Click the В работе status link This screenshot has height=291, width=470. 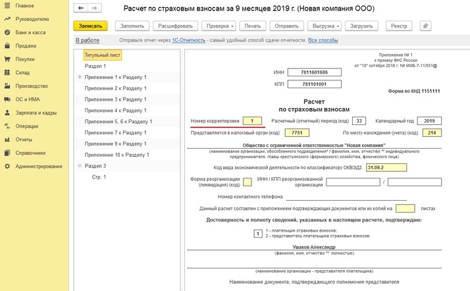(x=88, y=40)
